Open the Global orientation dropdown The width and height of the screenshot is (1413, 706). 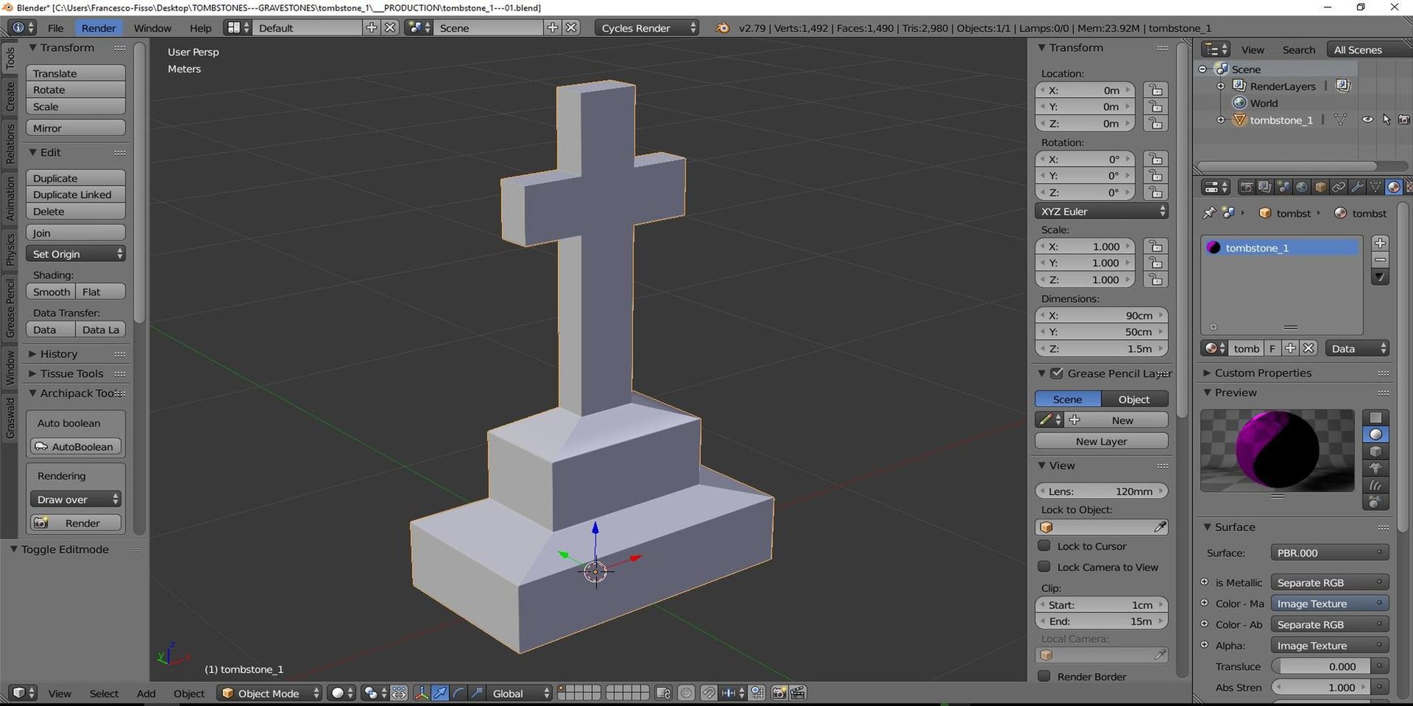coord(521,693)
